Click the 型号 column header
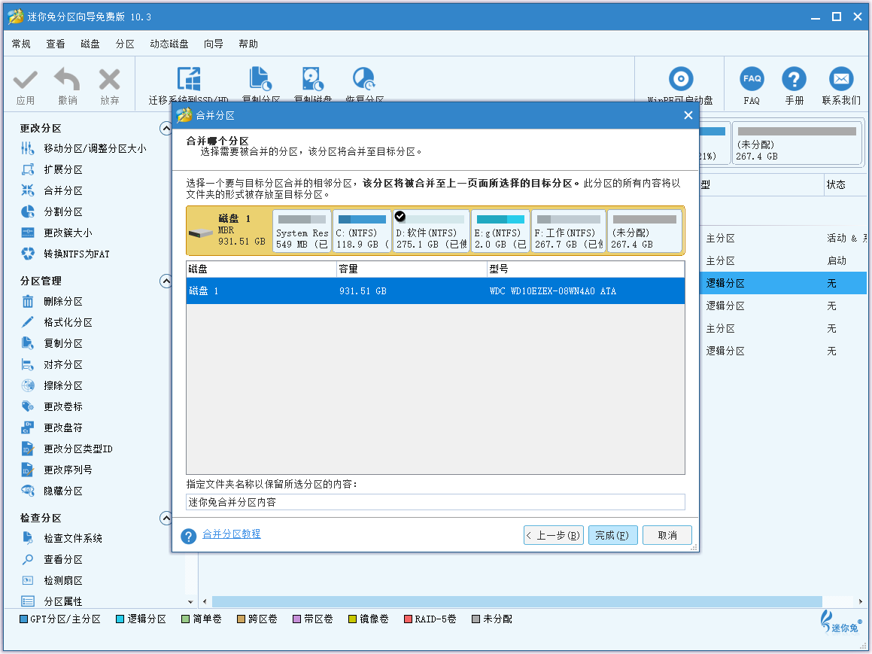The image size is (872, 654). click(x=585, y=269)
